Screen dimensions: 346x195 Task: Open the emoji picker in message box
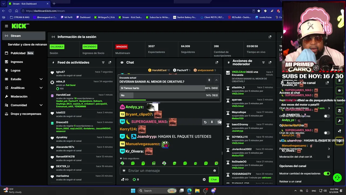point(215,171)
